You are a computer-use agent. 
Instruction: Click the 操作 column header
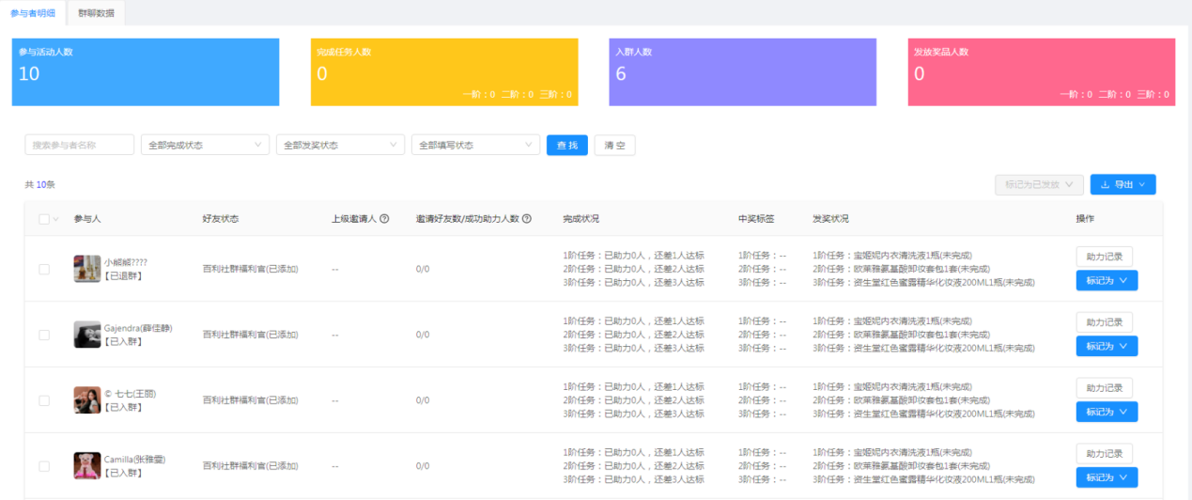(1085, 219)
